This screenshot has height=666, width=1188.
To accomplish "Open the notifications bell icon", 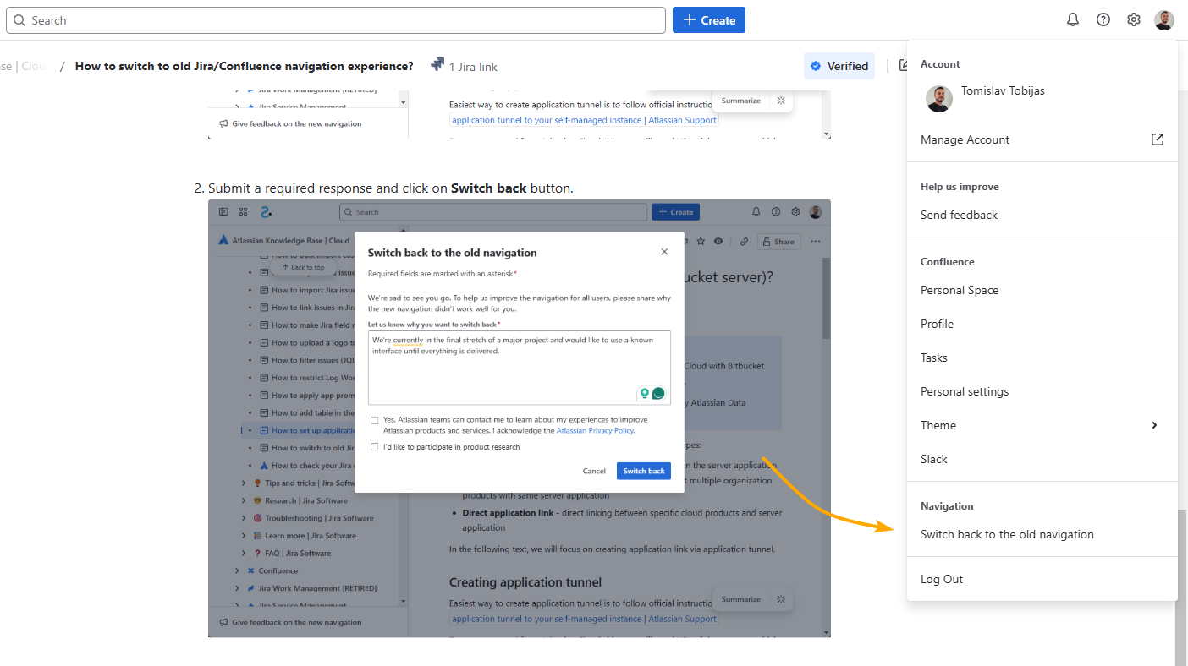I will coord(1072,19).
